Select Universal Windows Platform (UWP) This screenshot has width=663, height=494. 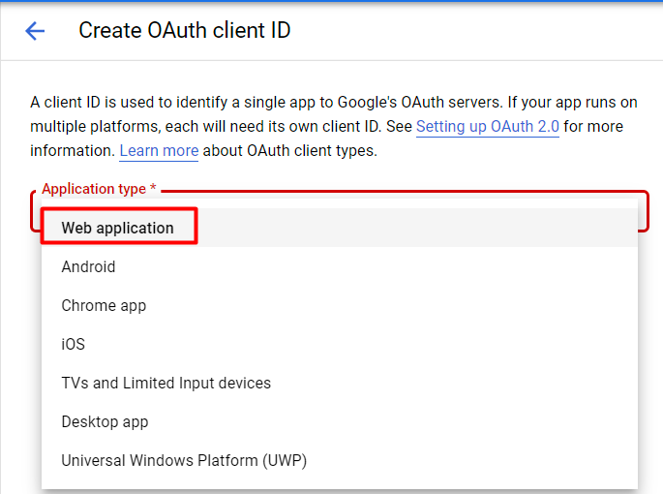click(184, 460)
